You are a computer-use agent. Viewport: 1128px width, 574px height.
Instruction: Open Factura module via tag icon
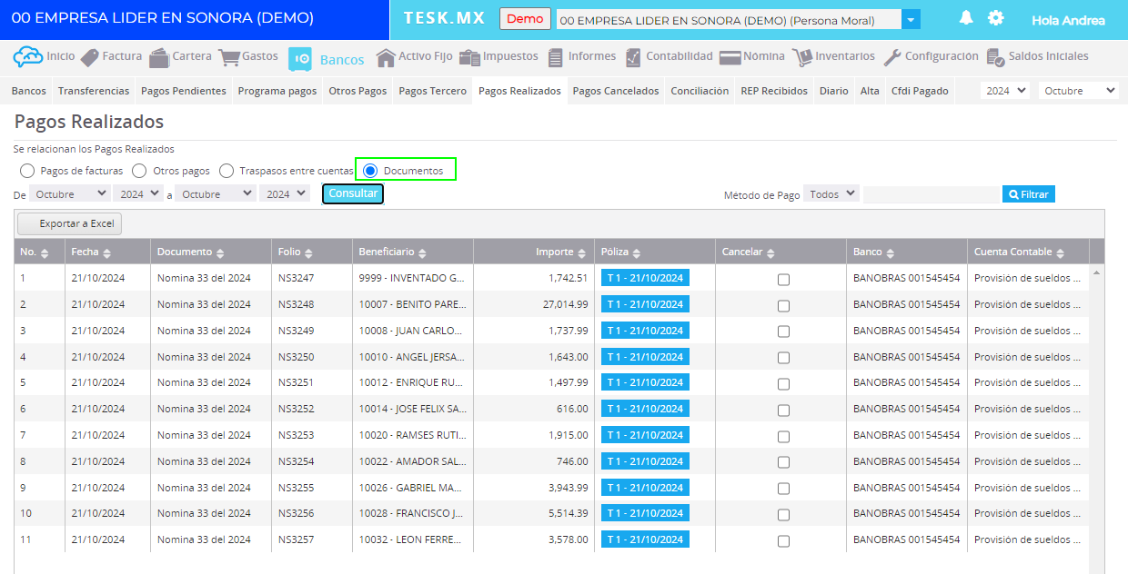point(89,57)
